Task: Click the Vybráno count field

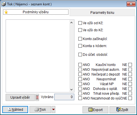Action: pyautogui.click(x=64, y=97)
